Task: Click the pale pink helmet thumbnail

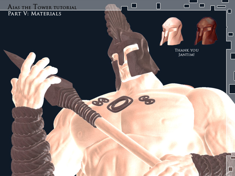Action: pyautogui.click(x=171, y=31)
